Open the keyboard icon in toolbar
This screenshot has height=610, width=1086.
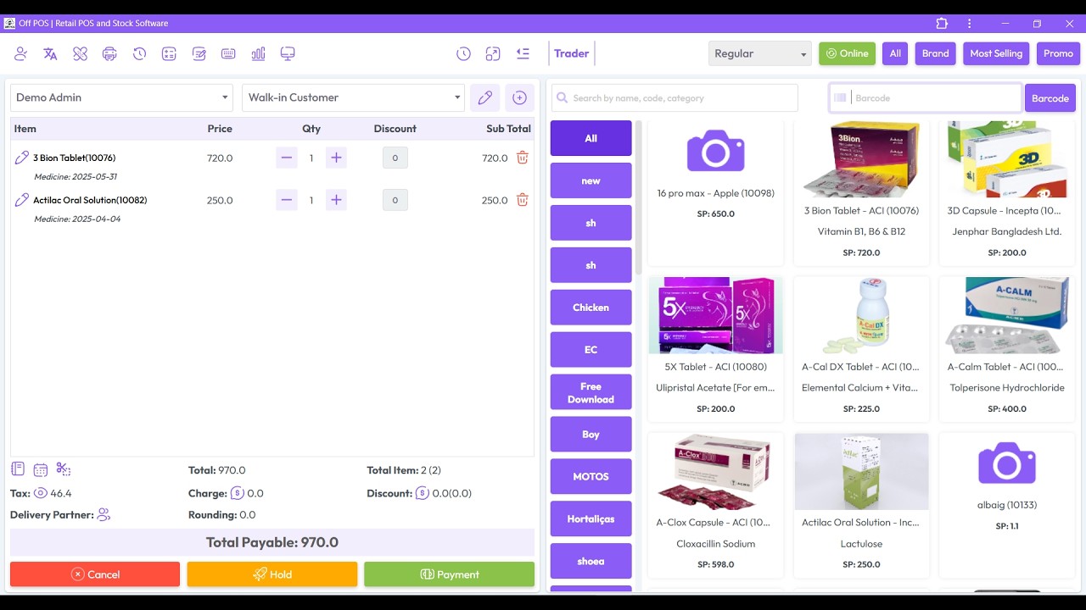tap(228, 53)
